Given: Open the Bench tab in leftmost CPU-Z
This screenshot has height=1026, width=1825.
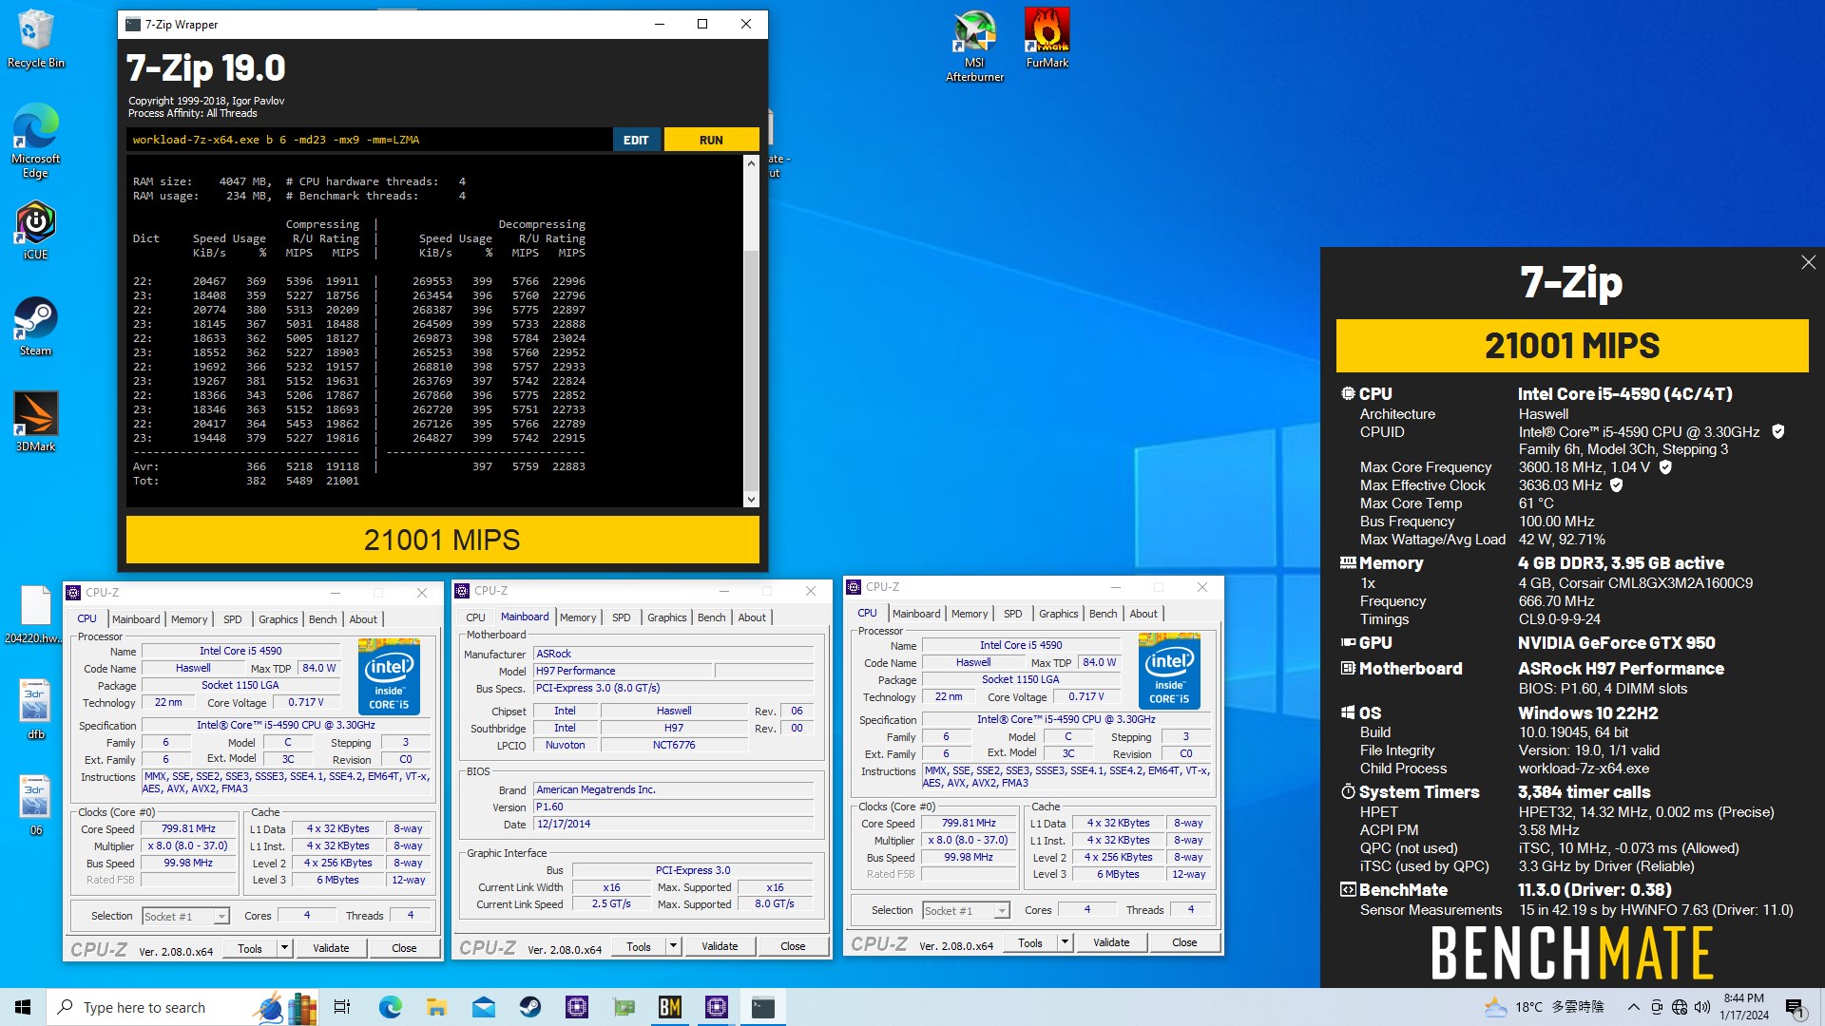Looking at the screenshot, I should click(x=323, y=619).
